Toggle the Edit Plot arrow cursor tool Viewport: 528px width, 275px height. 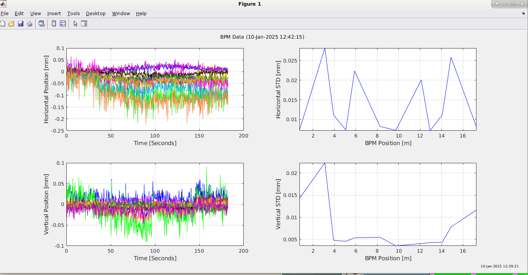[75, 23]
